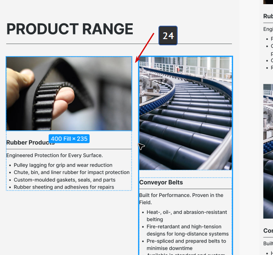
Task: Click the divider line under PRODUCT RANGE
Action: tap(119, 44)
